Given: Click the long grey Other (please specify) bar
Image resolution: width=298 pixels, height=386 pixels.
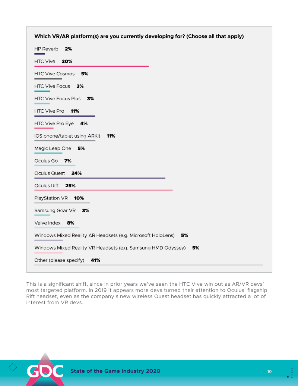Looking at the screenshot, I should click(149, 265).
